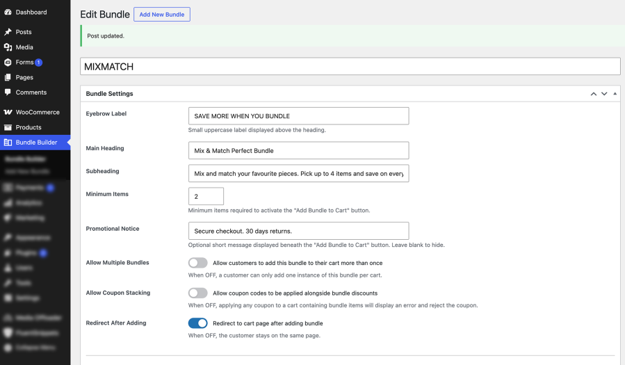Click the Forms notification badge

[x=39, y=62]
